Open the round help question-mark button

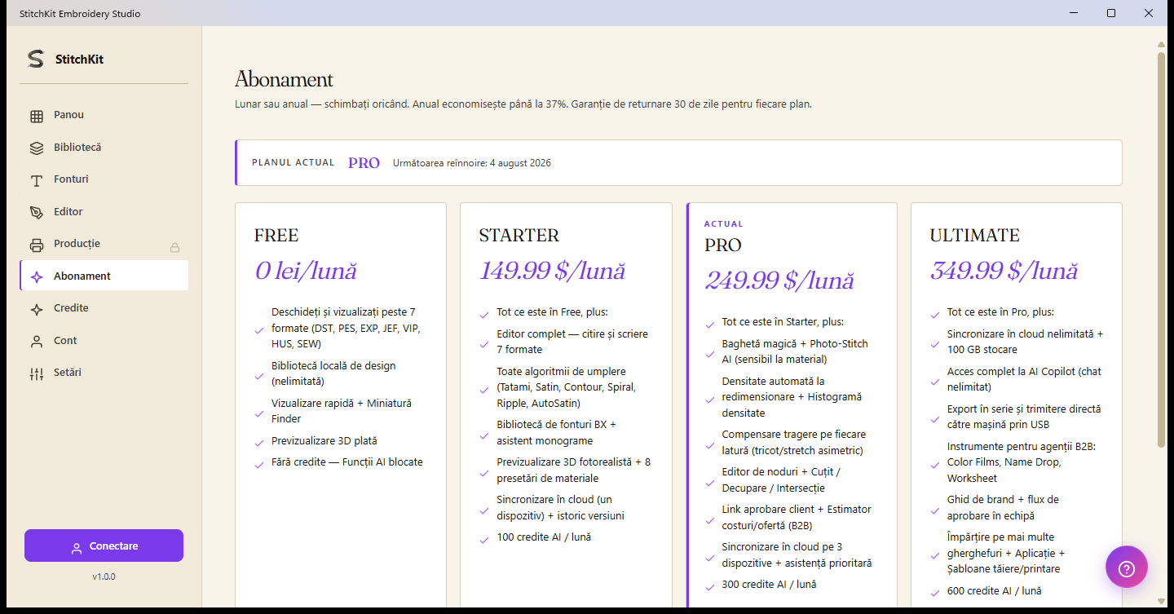pyautogui.click(x=1127, y=567)
